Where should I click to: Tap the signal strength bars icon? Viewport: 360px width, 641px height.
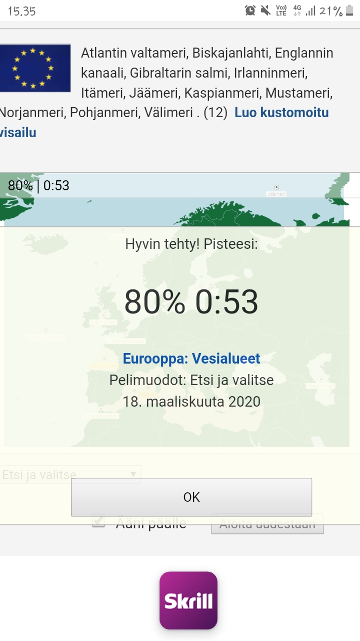pos(310,11)
